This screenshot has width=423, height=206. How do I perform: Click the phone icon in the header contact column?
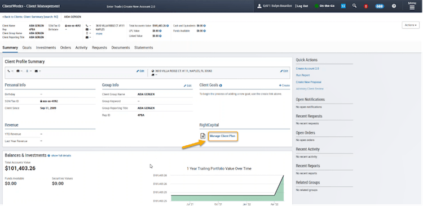click(87, 26)
